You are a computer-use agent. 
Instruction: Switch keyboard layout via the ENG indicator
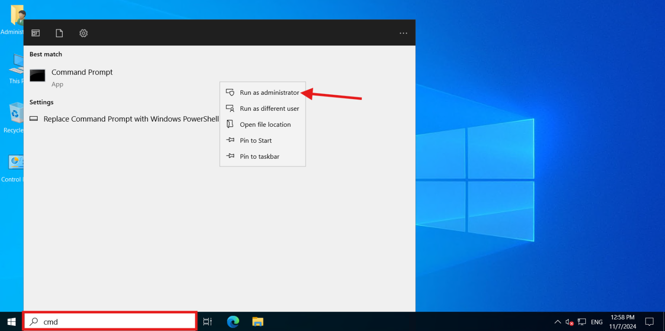[x=597, y=321]
